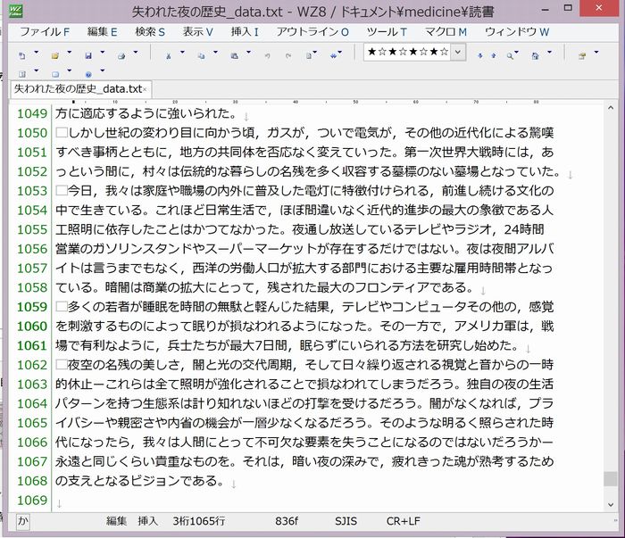Click the Redo arrow icon
This screenshot has height=538, width=625.
pos(288,56)
